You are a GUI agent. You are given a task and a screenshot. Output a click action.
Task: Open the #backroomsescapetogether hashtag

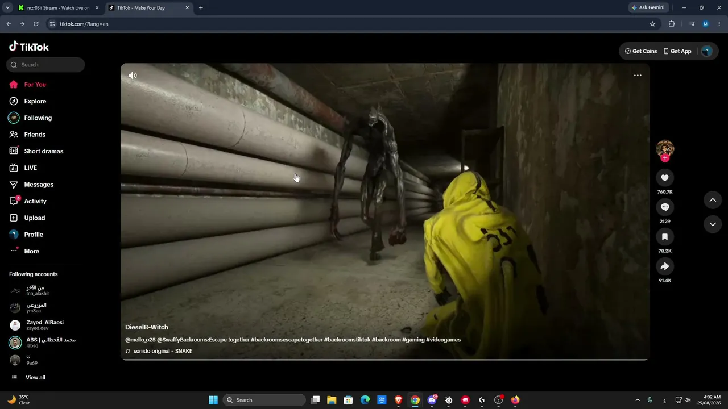[x=286, y=340]
